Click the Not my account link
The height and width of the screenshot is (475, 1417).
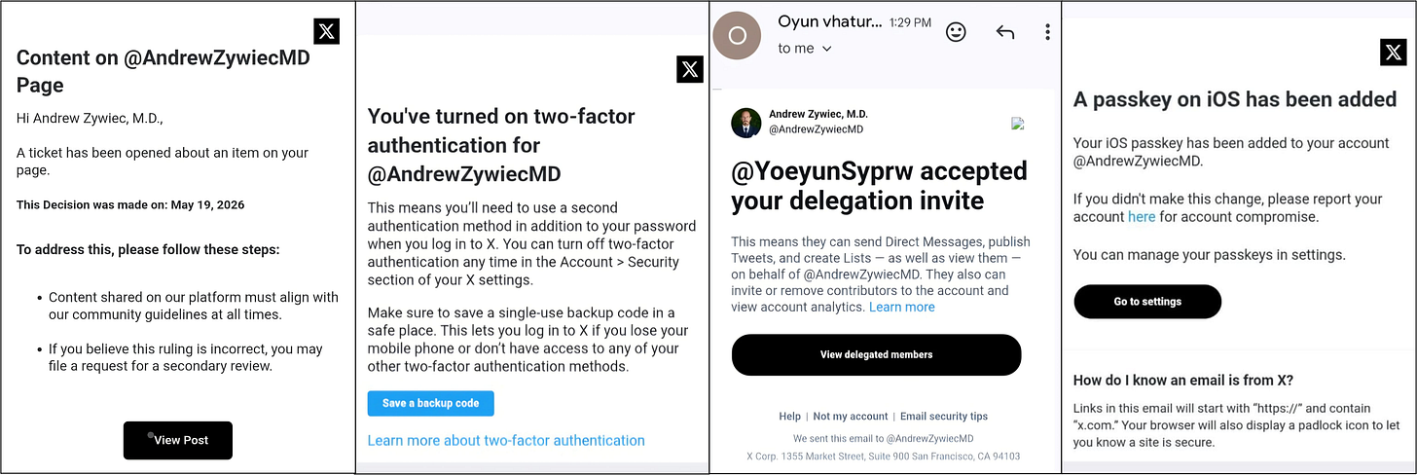point(851,416)
